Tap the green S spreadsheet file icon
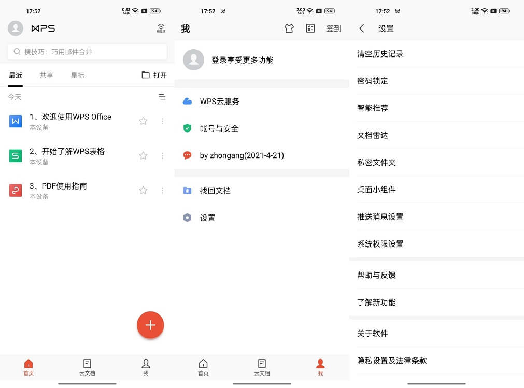This screenshot has width=524, height=388. pyautogui.click(x=16, y=156)
